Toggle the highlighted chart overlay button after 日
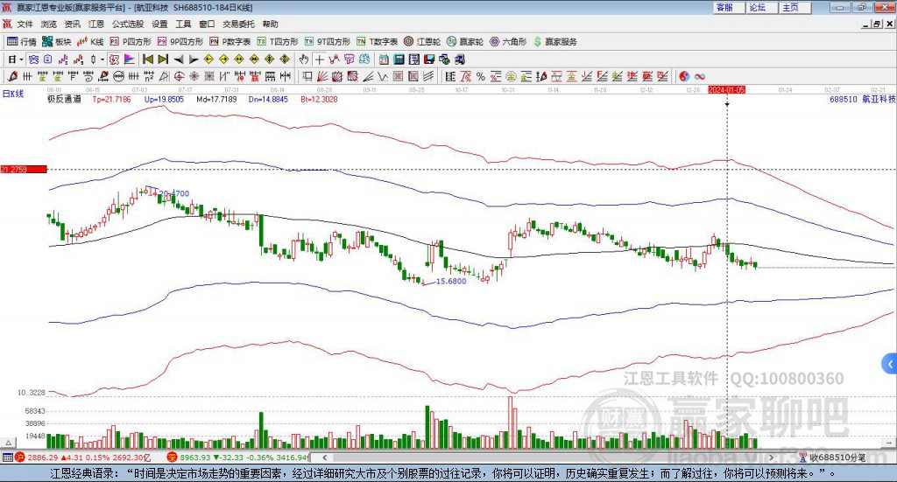The height and width of the screenshot is (482, 897). tap(33, 59)
